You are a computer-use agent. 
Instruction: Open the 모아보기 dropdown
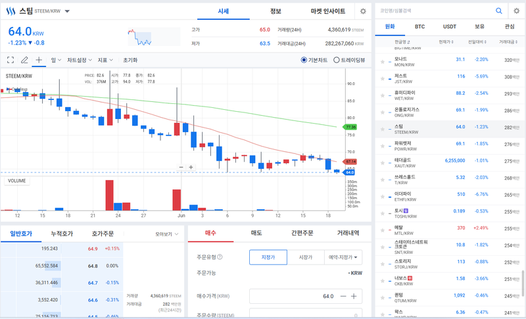pyautogui.click(x=167, y=234)
